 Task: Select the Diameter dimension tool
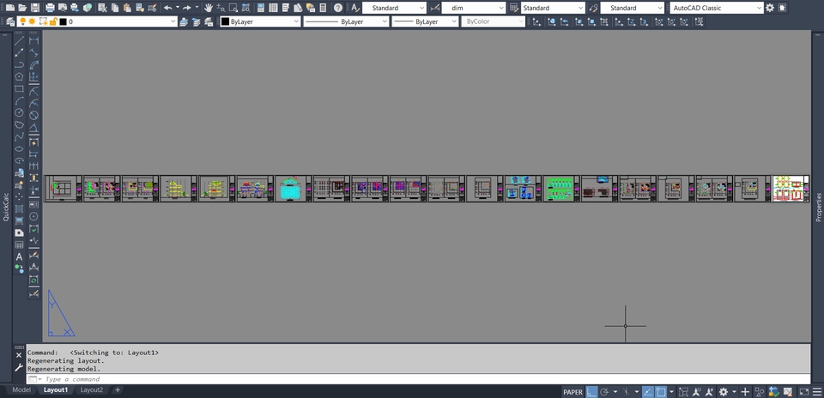(33, 115)
